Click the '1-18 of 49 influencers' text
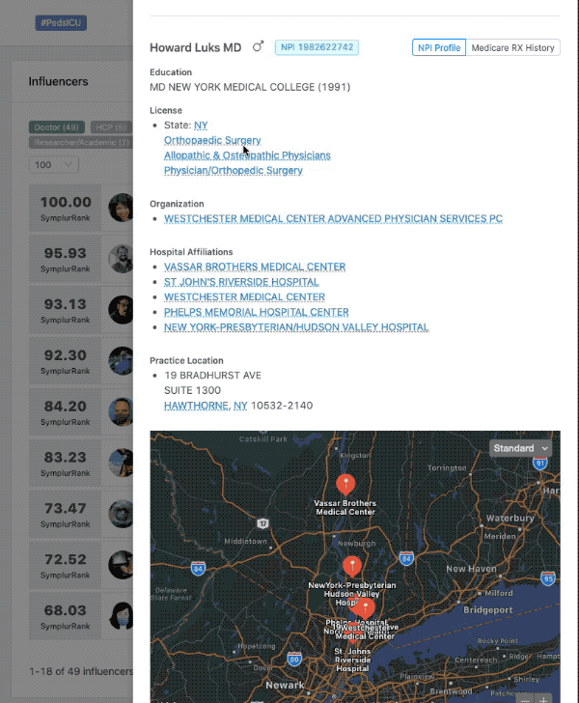This screenshot has width=579, height=703. tap(81, 671)
